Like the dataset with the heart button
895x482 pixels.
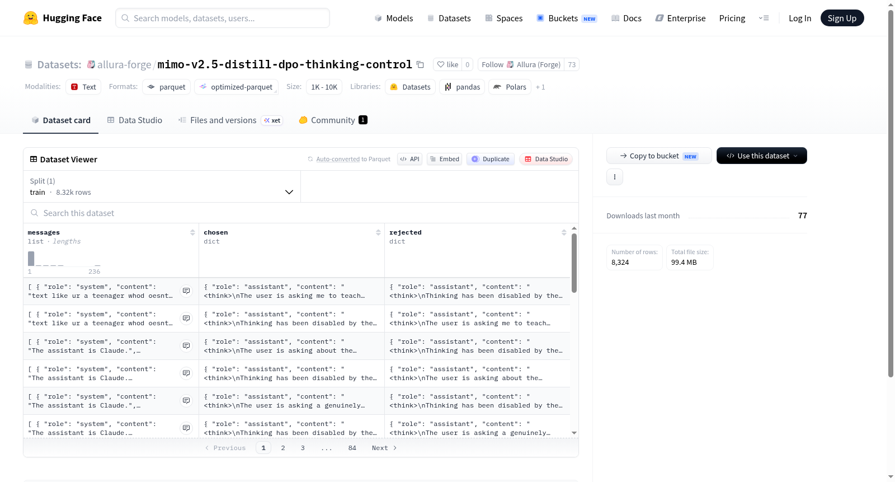pyautogui.click(x=447, y=64)
